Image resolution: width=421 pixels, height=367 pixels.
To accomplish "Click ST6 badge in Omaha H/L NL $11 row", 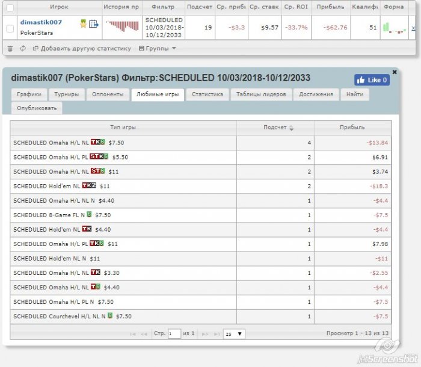I will point(97,171).
